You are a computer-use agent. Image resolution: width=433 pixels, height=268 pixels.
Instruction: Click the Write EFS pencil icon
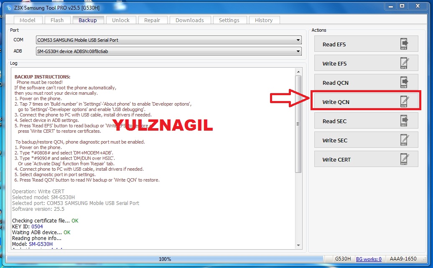coord(404,63)
